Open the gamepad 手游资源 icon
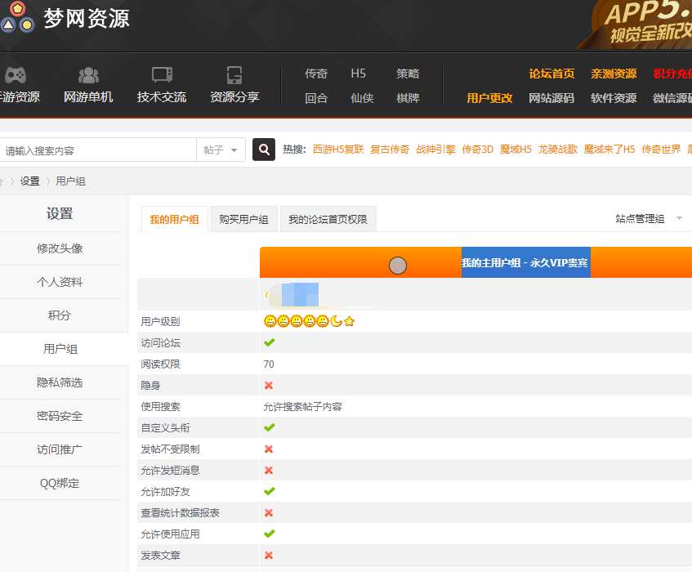Image resolution: width=692 pixels, height=572 pixels. [x=16, y=75]
